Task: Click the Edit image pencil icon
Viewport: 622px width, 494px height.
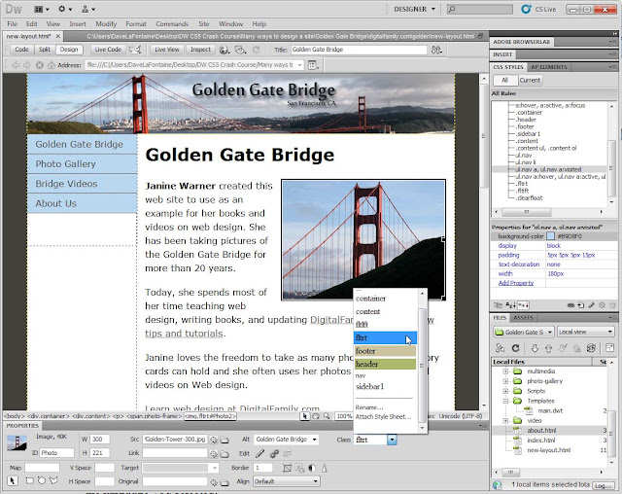Action: pos(259,453)
